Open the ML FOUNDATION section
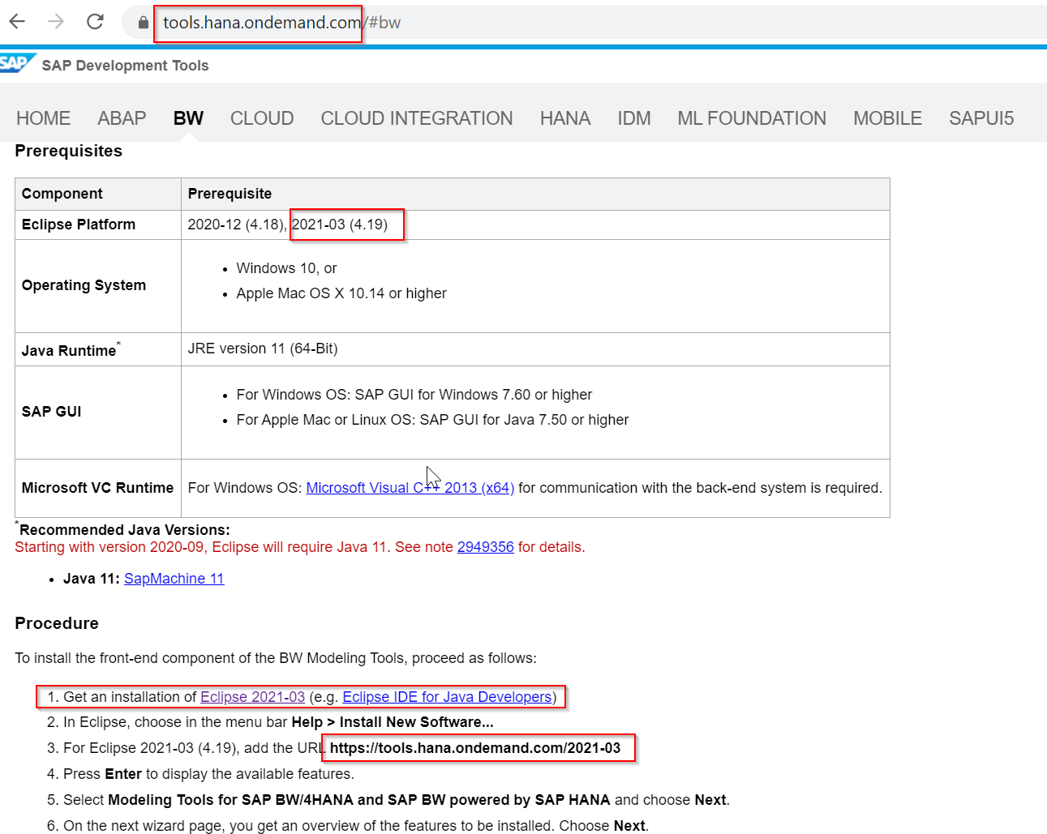 coord(751,118)
